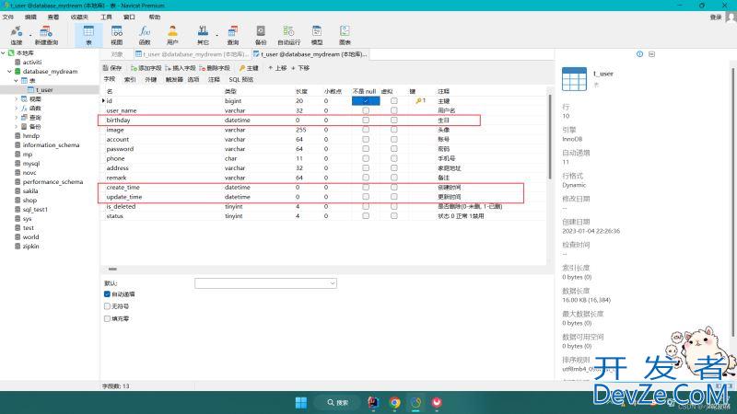Toggle 虚拟 checkbox for the password row
This screenshot has width=737, height=414.
click(394, 149)
